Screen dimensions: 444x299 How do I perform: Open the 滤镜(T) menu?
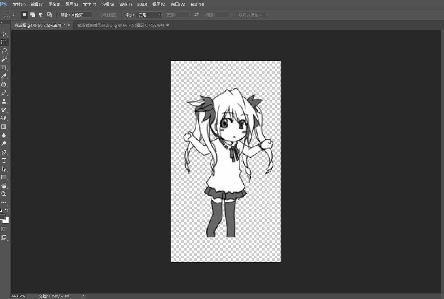click(x=125, y=4)
